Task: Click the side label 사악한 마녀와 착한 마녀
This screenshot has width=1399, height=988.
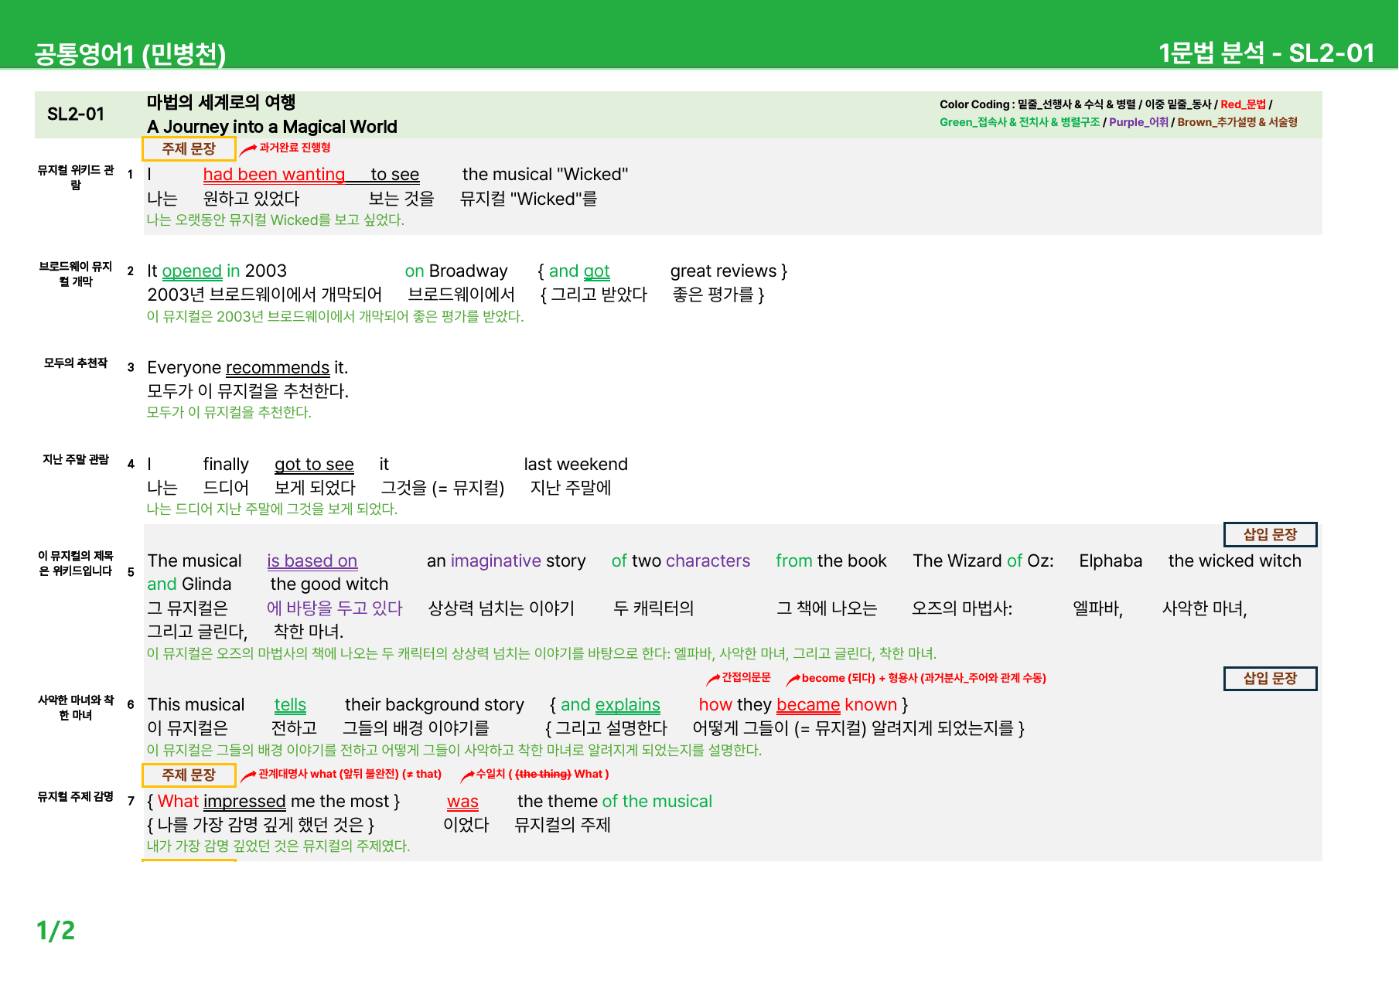Action: (x=76, y=707)
